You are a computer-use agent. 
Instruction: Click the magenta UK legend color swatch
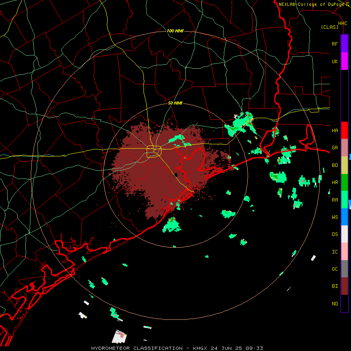point(344,61)
